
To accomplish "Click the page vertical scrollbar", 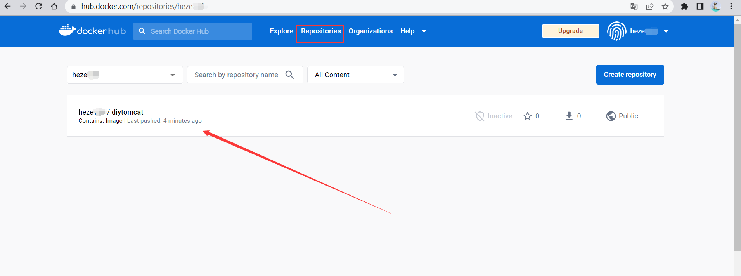I will tap(738, 137).
